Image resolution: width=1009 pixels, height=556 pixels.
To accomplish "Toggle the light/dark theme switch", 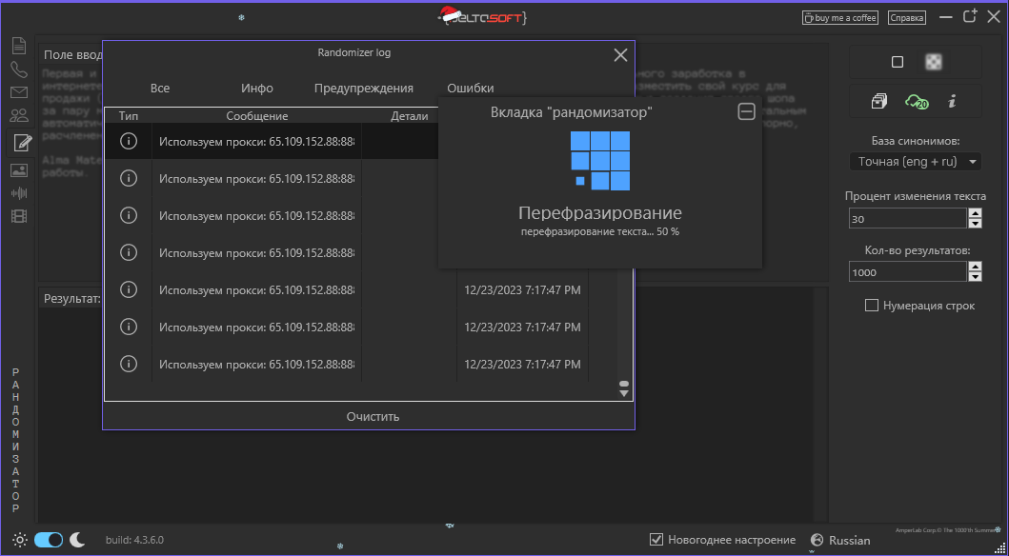I will [49, 540].
